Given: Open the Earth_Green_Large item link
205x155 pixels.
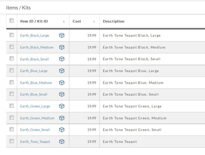Looking at the screenshot, I should click(35, 106).
